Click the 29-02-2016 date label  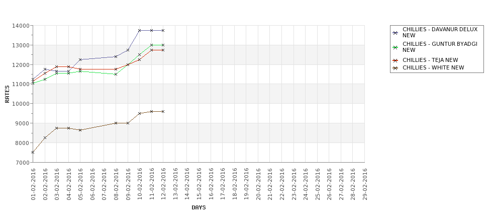point(365,184)
